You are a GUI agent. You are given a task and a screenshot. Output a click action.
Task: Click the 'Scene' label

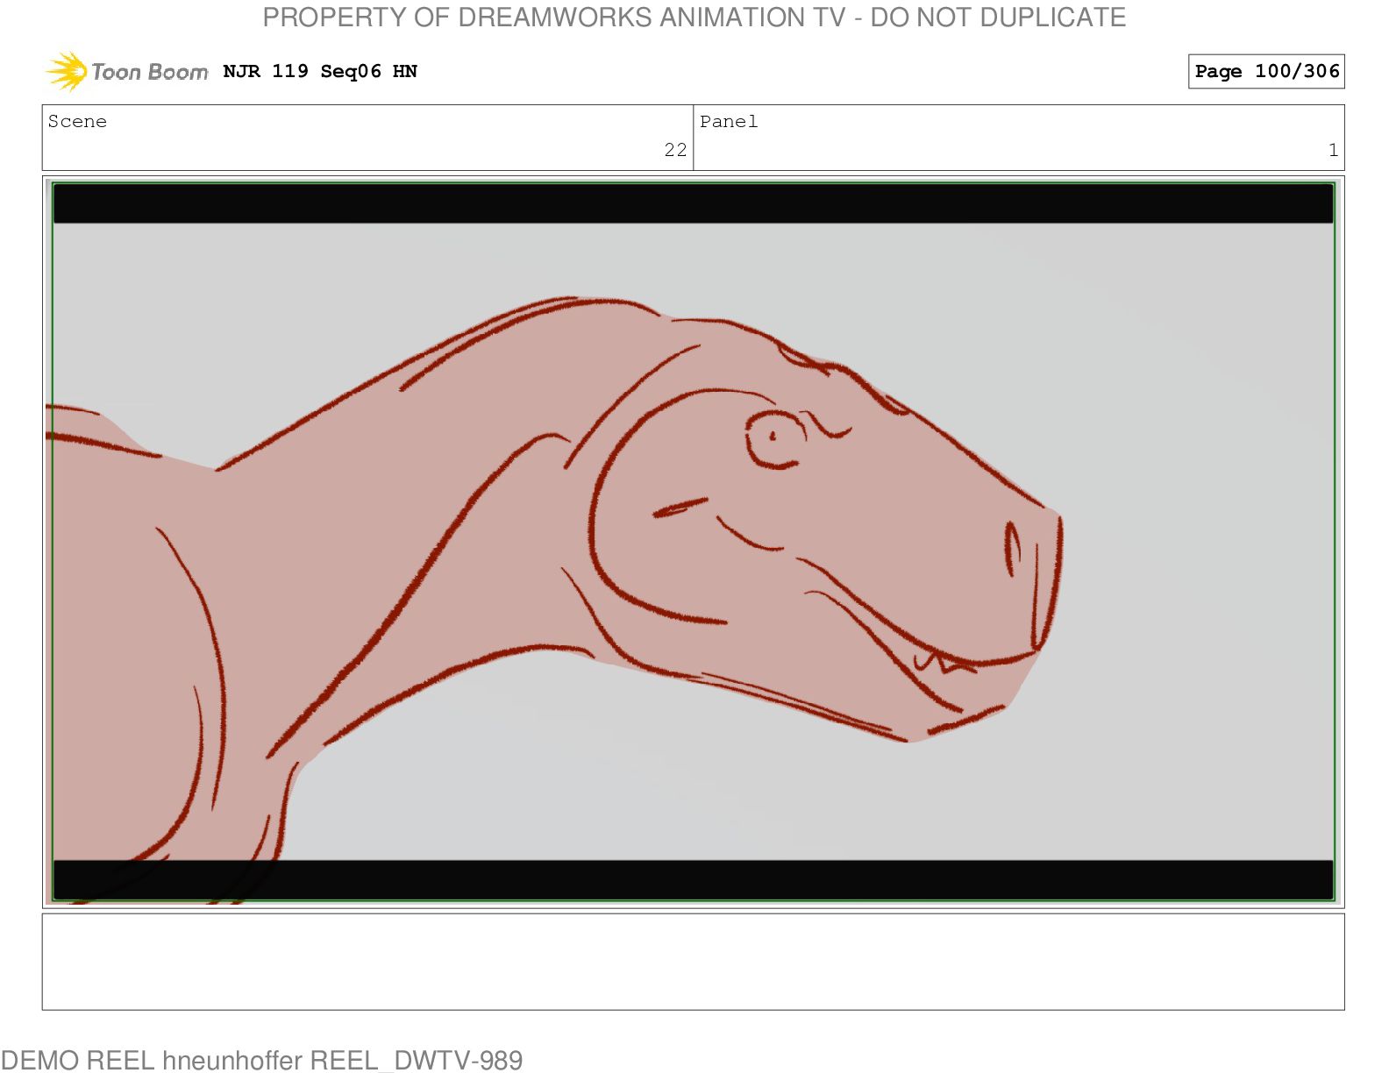(x=77, y=122)
